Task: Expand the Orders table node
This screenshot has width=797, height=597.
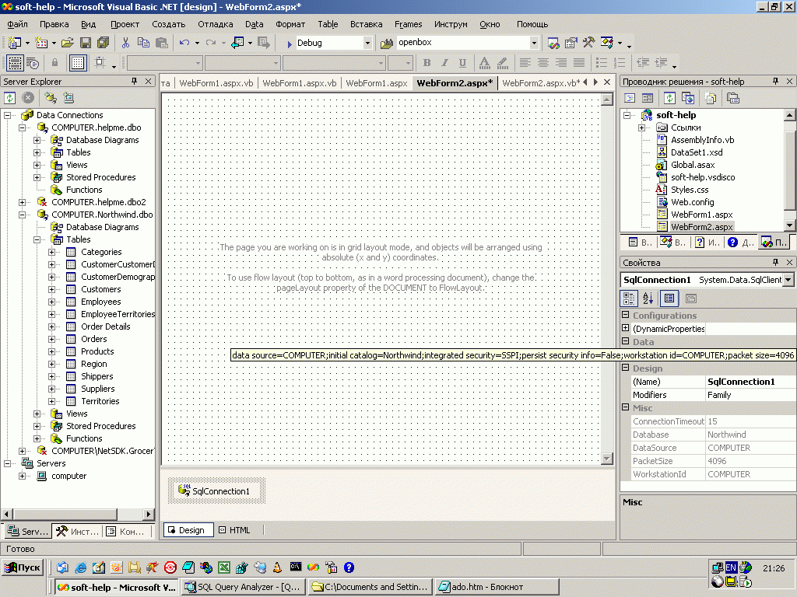Action: 52,339
